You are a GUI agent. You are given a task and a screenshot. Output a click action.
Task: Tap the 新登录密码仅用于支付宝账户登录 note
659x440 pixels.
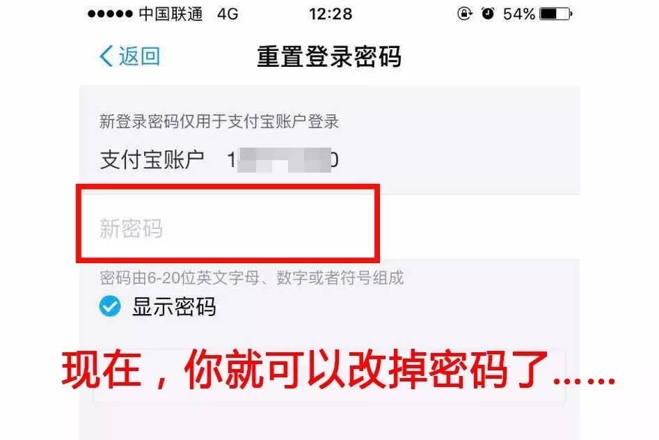pyautogui.click(x=219, y=122)
